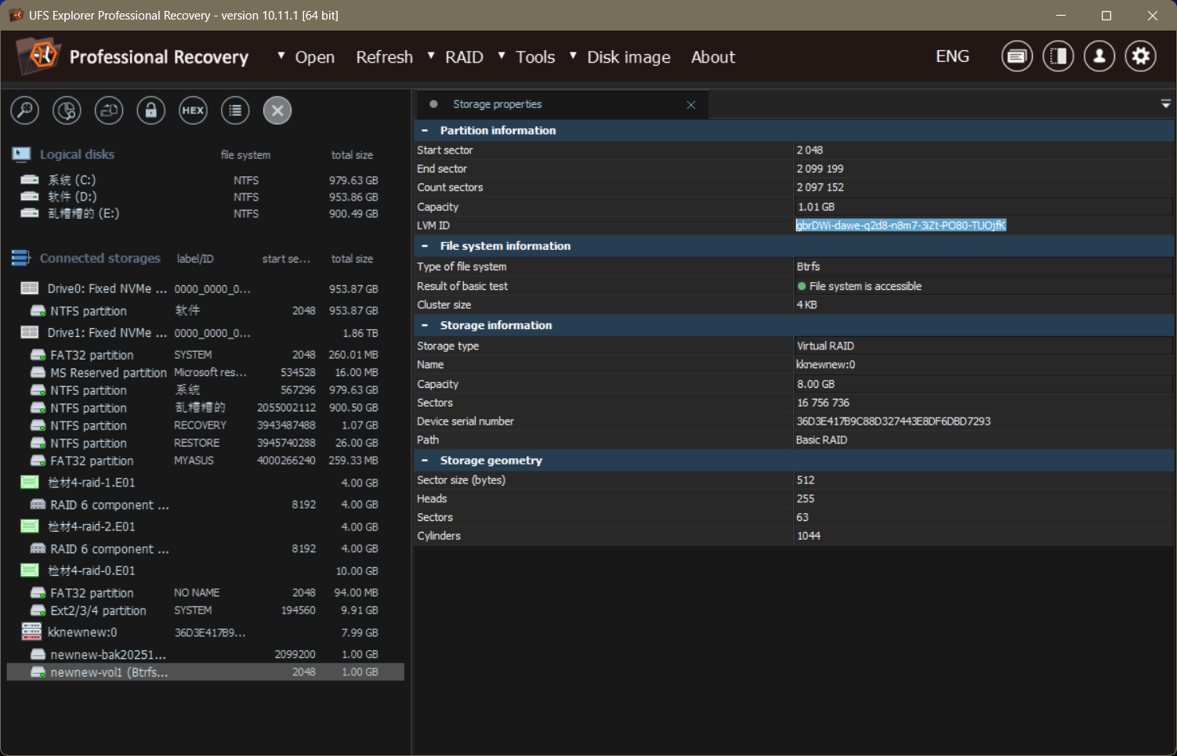Open the settings gear in header
This screenshot has height=756, width=1177.
[x=1141, y=56]
